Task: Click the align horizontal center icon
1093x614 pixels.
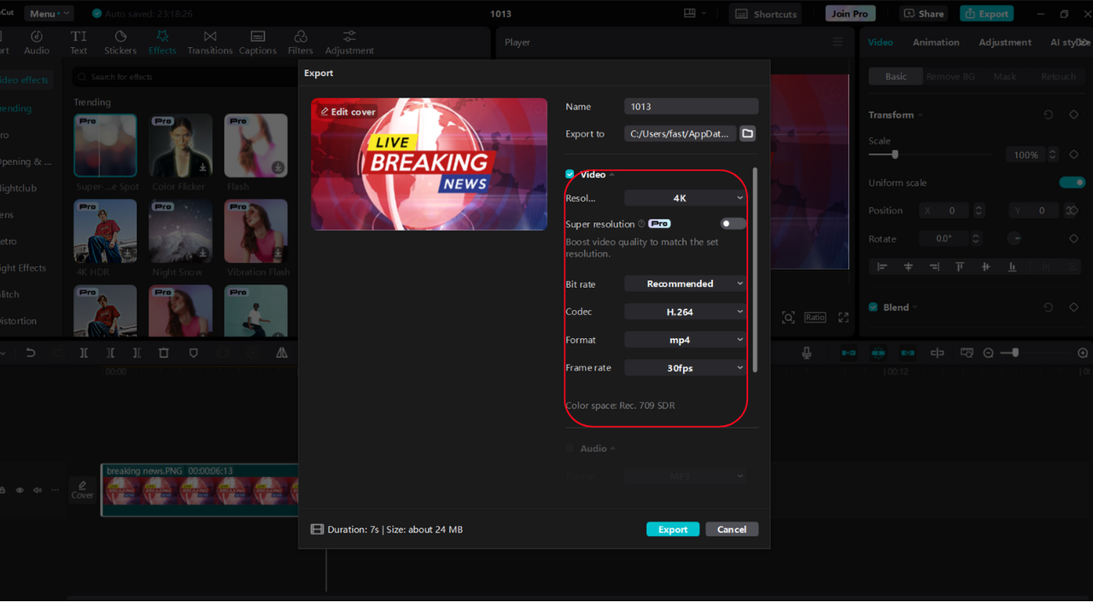Action: click(x=908, y=266)
